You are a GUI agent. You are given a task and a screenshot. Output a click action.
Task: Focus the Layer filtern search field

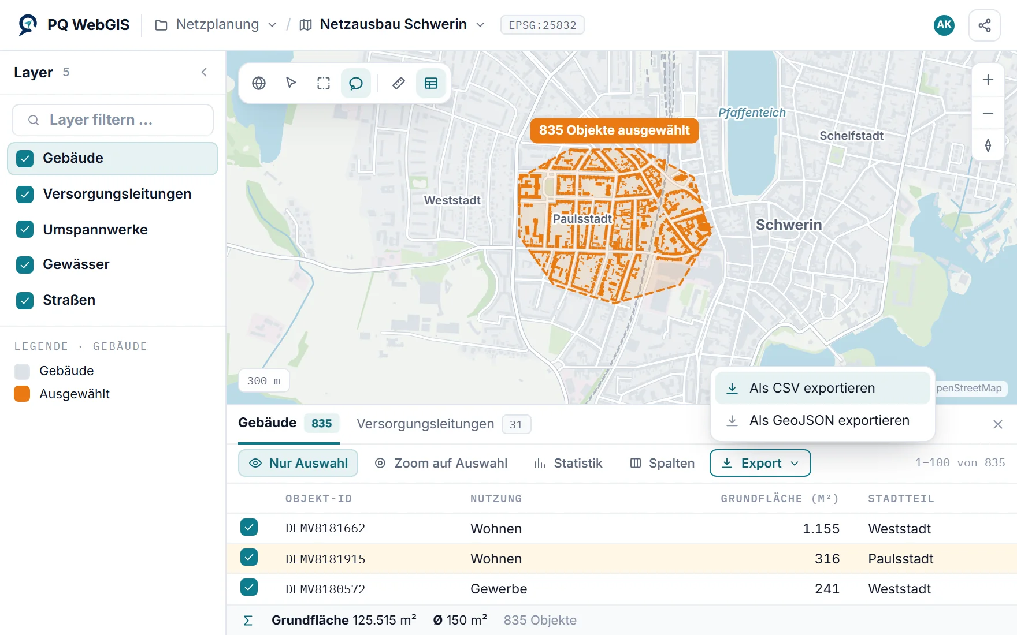(x=113, y=120)
